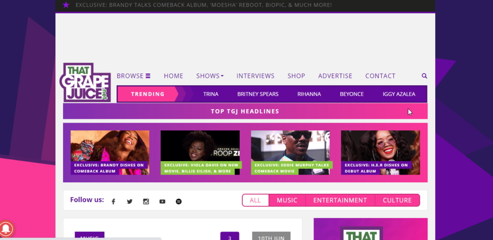Open the H.E.R debut album story thumbnail
The width and height of the screenshot is (493, 240).
[x=380, y=152]
